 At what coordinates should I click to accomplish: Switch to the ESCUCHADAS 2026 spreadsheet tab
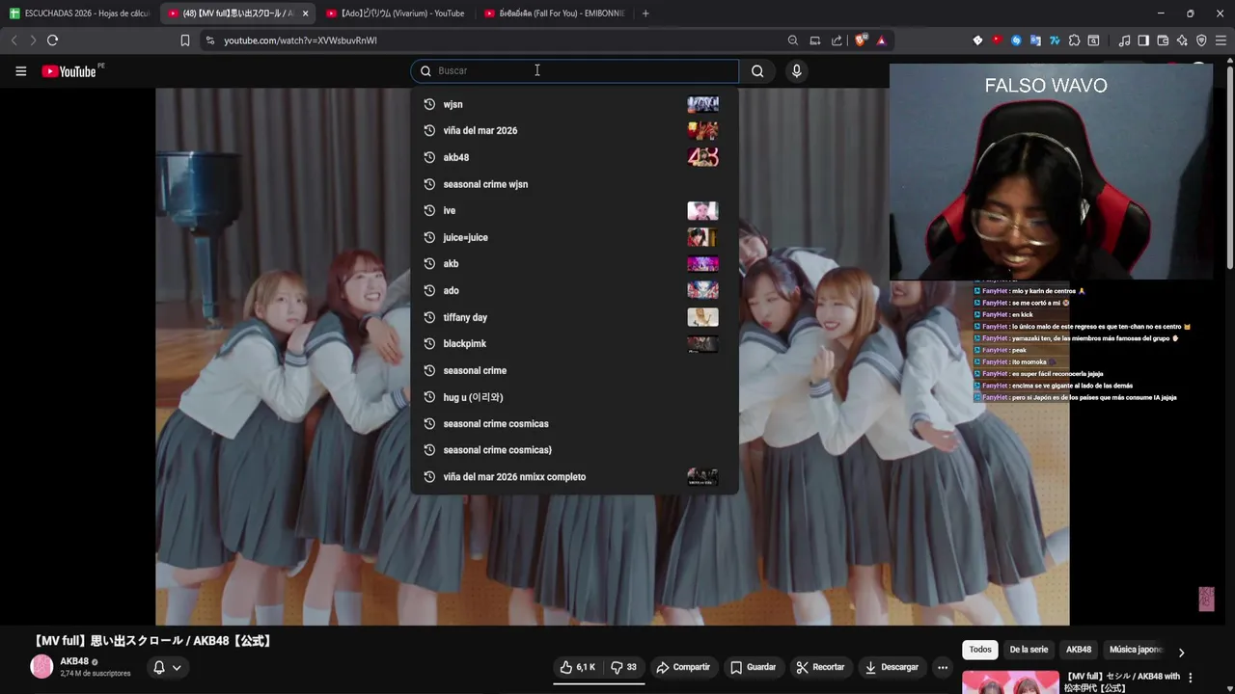pos(80,13)
